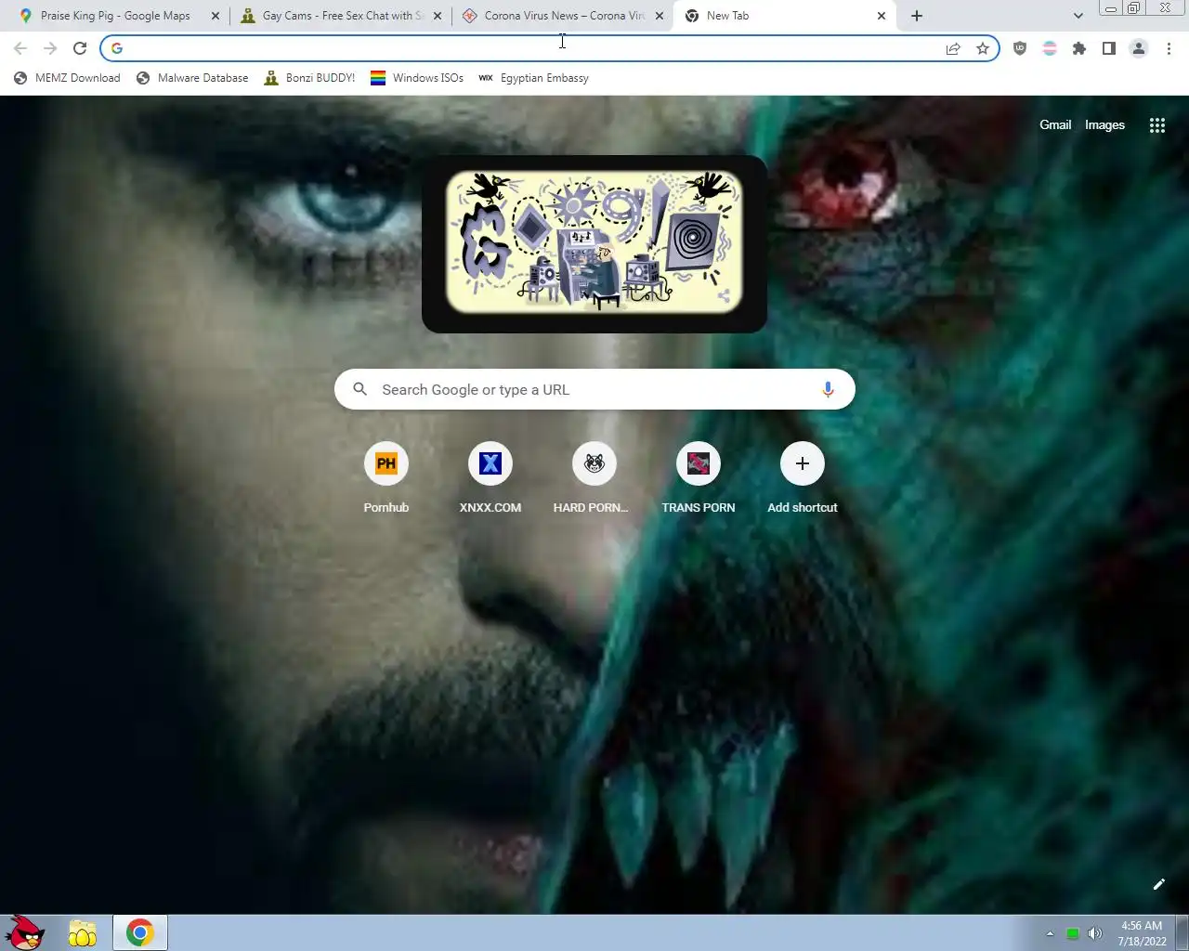Screen dimensions: 1189x951
Task: Open the Chrome three-dot menu
Action: [1169, 48]
